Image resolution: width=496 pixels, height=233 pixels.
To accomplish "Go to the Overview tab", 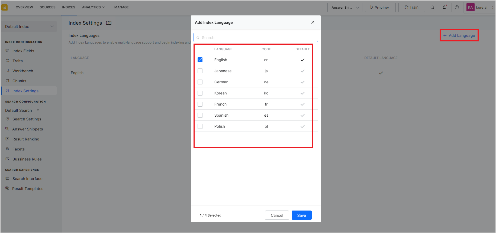I will pyautogui.click(x=24, y=7).
